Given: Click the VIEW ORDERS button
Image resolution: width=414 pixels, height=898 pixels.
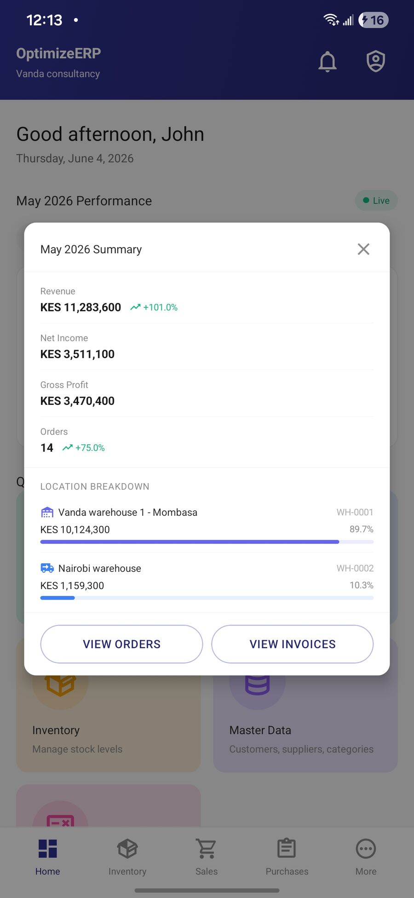Looking at the screenshot, I should coord(121,644).
